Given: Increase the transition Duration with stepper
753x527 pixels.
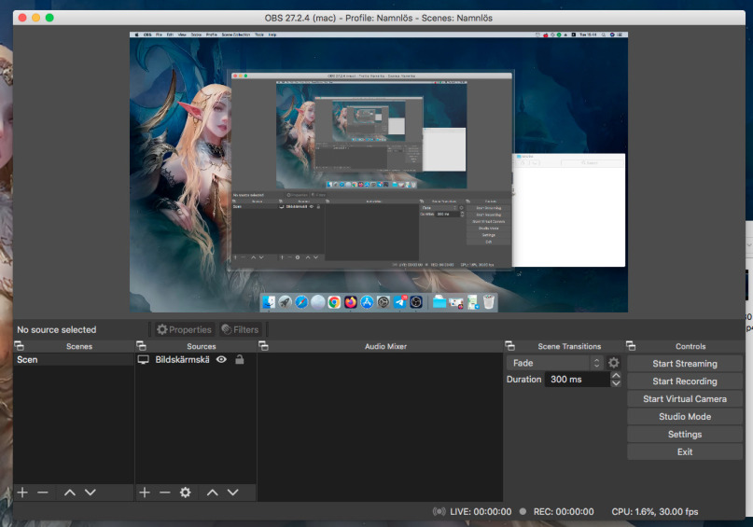Looking at the screenshot, I should click(x=616, y=376).
